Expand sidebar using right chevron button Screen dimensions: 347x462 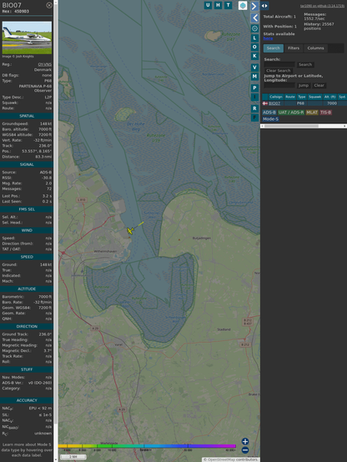(x=254, y=6)
